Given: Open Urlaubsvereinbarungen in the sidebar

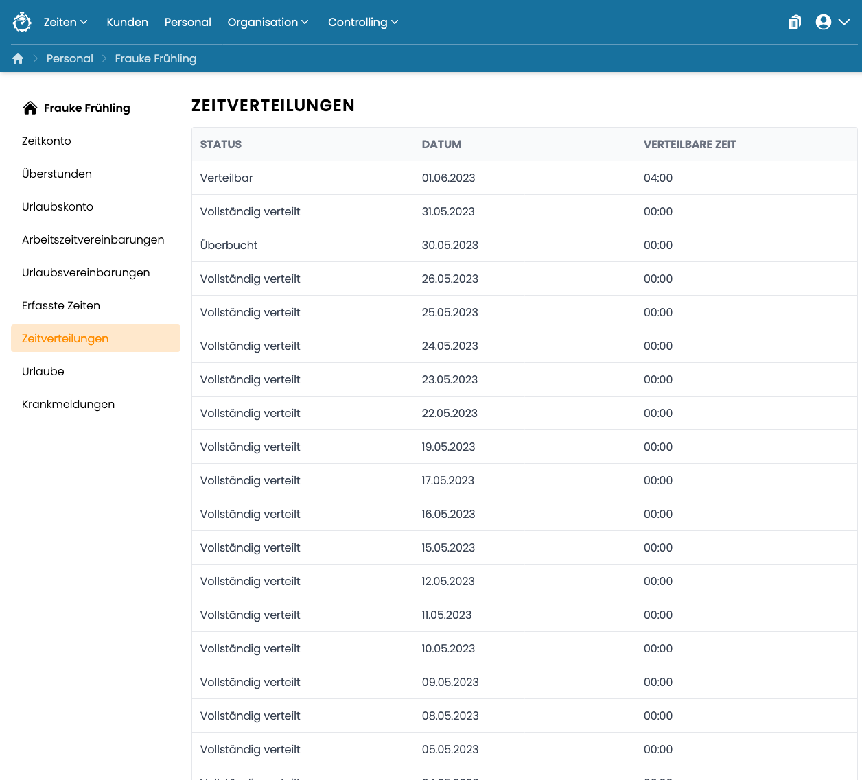Looking at the screenshot, I should (86, 272).
